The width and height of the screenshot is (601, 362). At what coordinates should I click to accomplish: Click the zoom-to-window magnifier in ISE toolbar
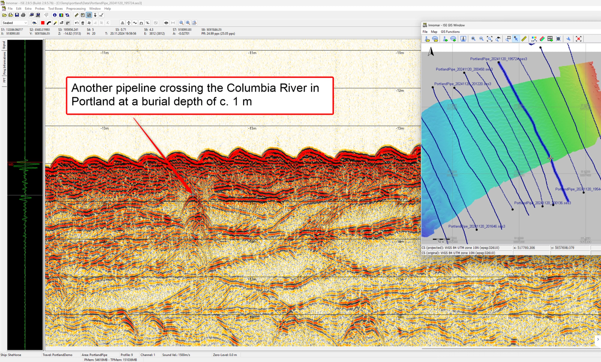coord(194,23)
